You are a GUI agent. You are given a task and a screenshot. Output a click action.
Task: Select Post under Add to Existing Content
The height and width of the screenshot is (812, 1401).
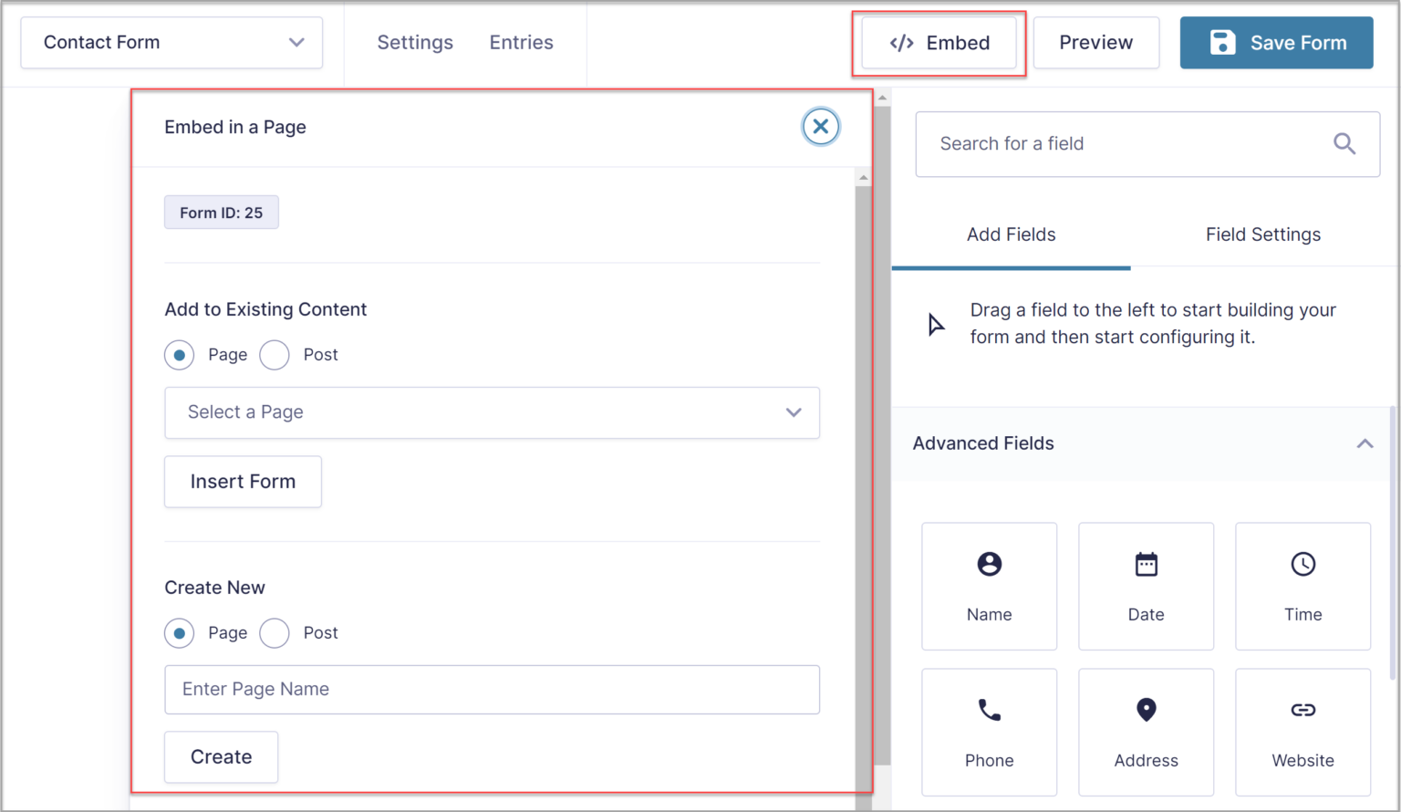click(275, 355)
